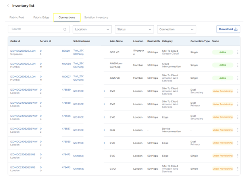
Task: Switch to the Solution Inventory tab
Action: coord(96,17)
